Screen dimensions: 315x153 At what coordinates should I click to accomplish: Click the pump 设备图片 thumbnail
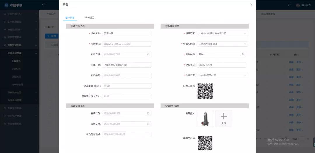205,119
